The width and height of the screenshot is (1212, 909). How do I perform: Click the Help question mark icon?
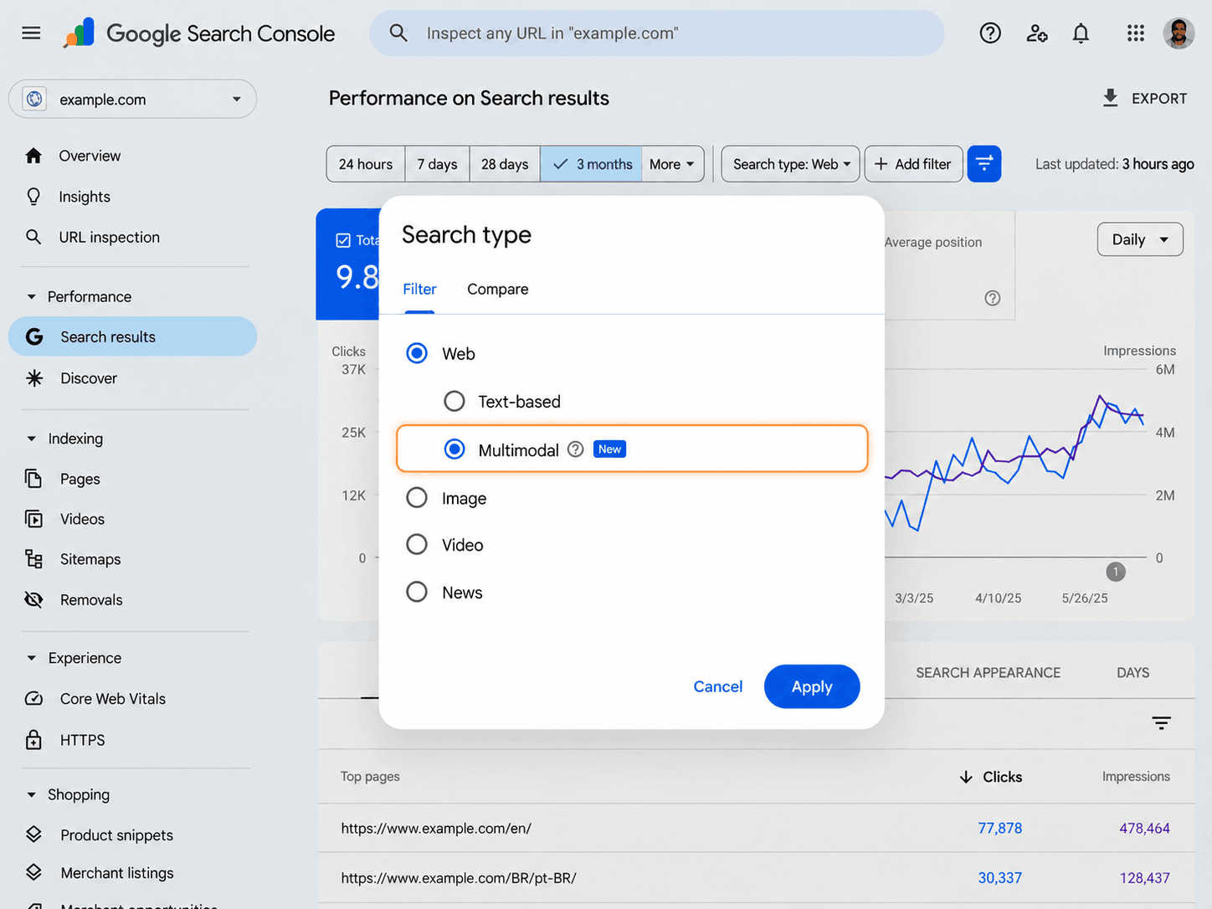[x=990, y=33]
